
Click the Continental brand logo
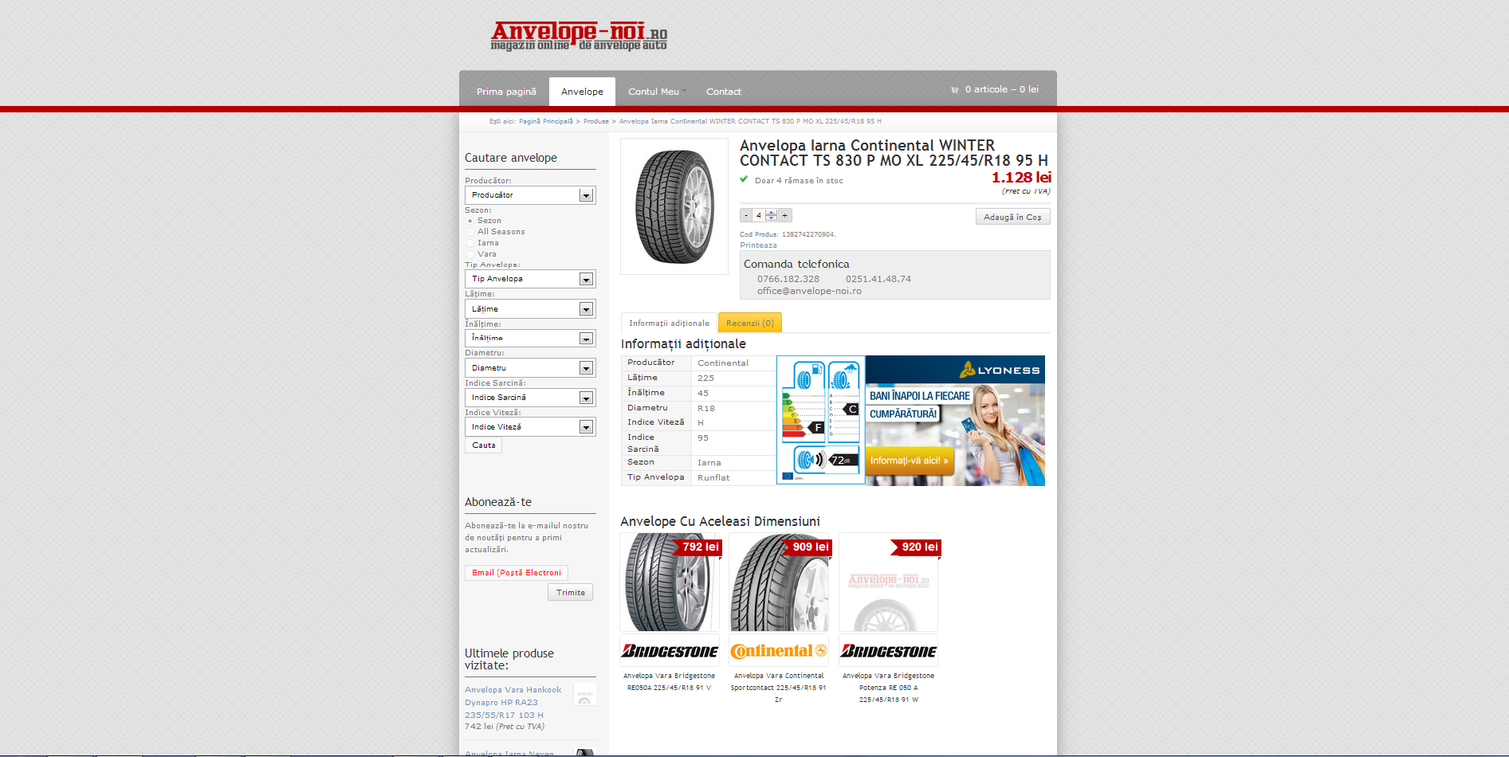click(779, 651)
